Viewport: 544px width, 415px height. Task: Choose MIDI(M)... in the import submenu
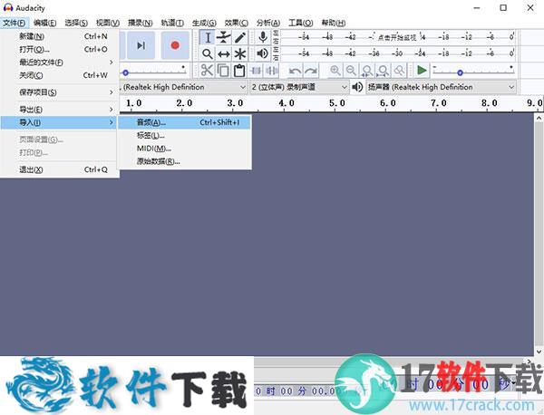click(x=184, y=149)
